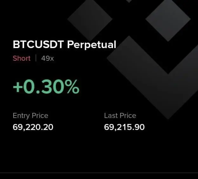Click the word Last above 69,215.90
Screen dimensions: 198x179
coord(111,115)
